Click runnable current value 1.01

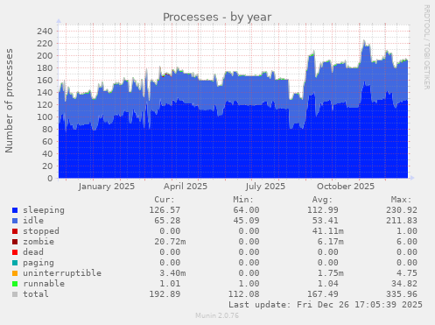pyautogui.click(x=170, y=284)
